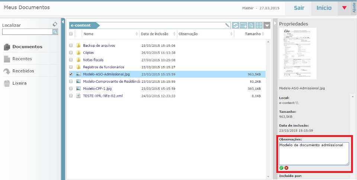Uncheck the Modelo-ASO-Admissional.jpg checkbox
Image resolution: width=357 pixels, height=180 pixels.
pos(71,74)
